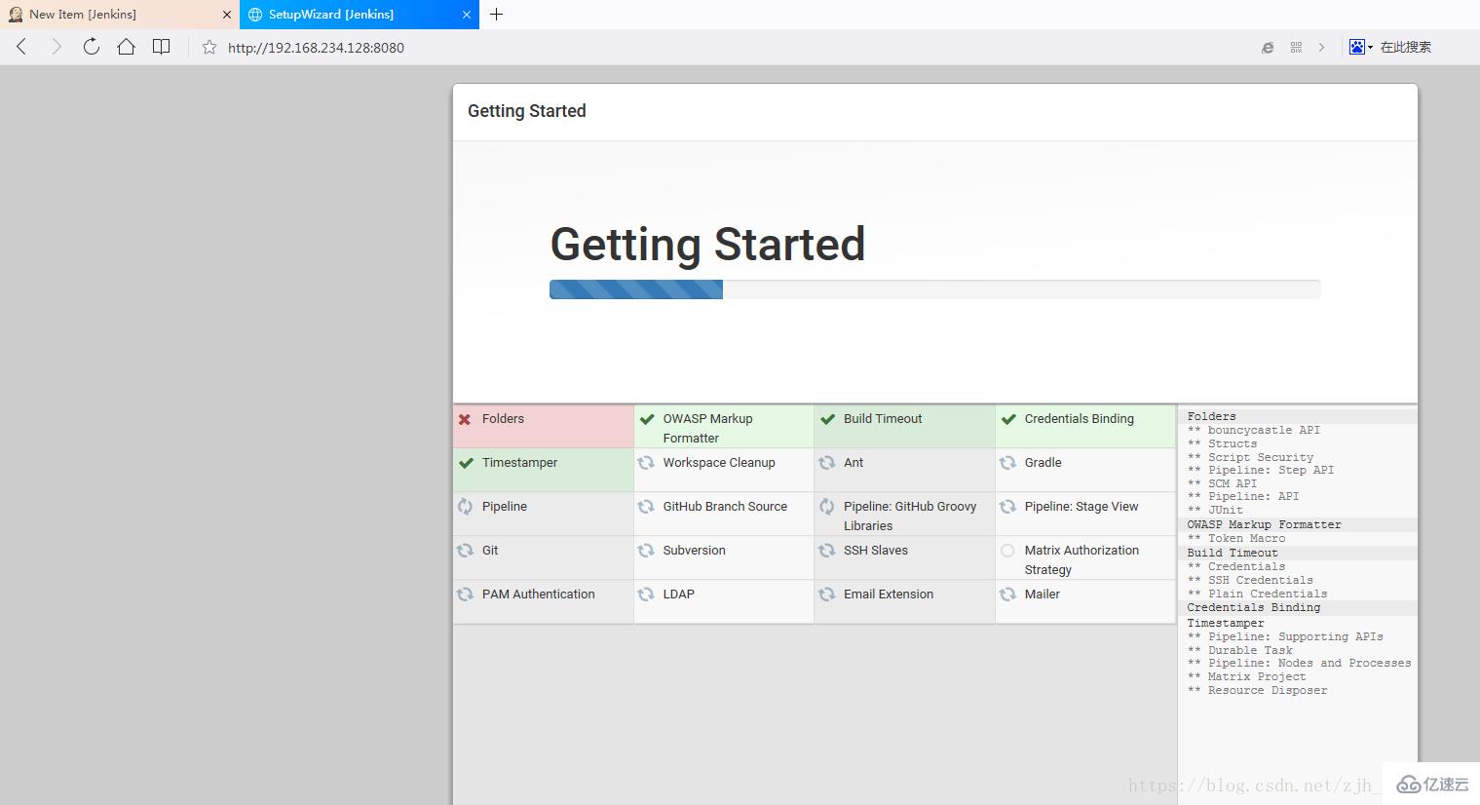
Task: Click the address bar URL
Action: pyautogui.click(x=316, y=48)
